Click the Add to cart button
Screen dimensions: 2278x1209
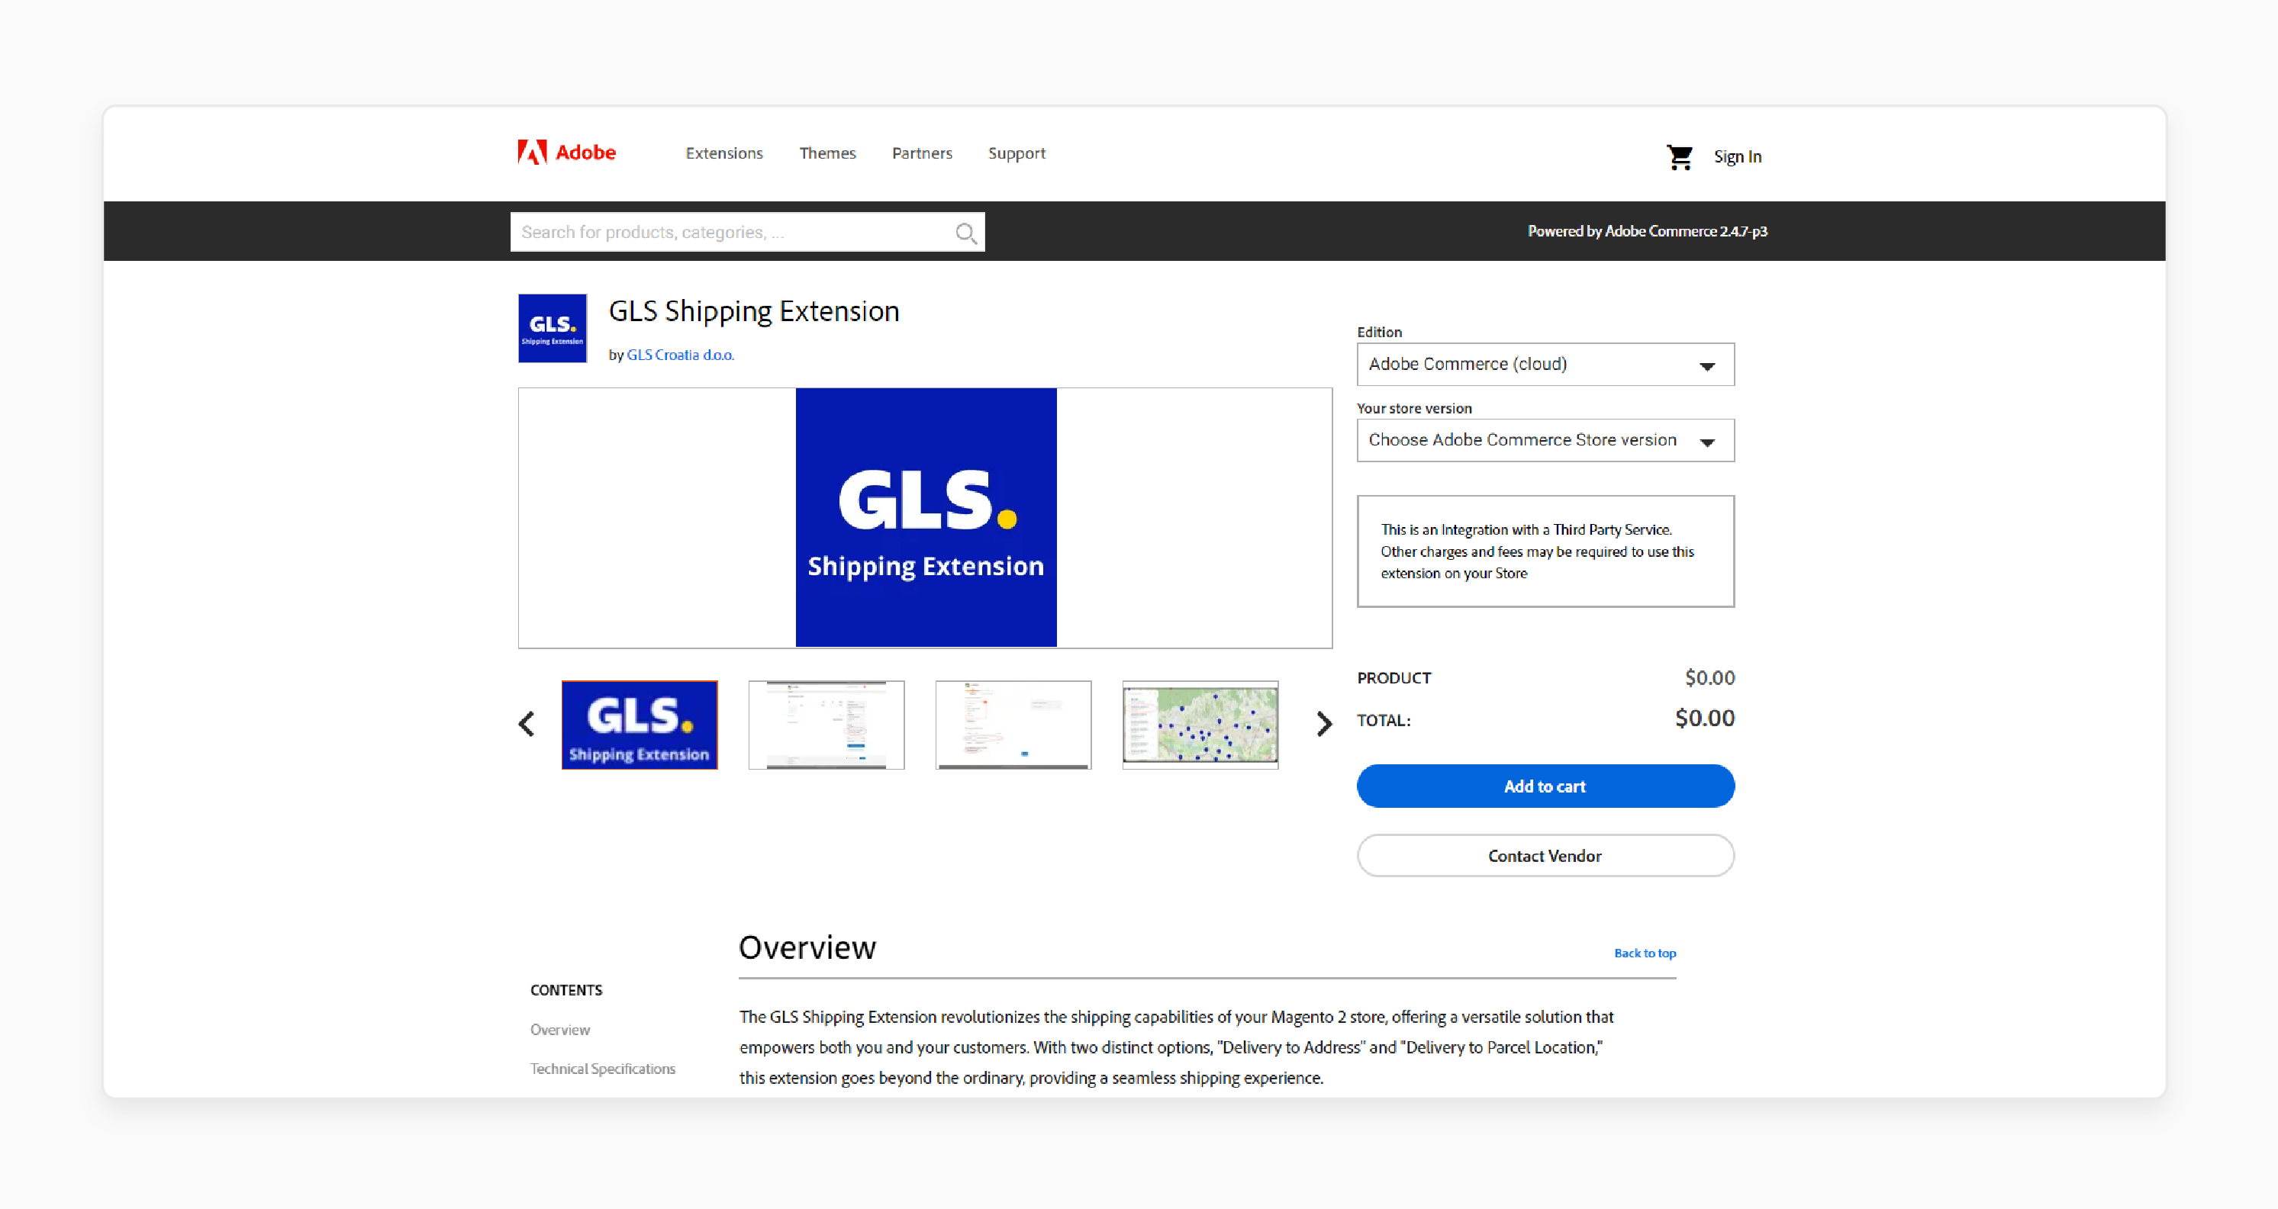coord(1545,784)
